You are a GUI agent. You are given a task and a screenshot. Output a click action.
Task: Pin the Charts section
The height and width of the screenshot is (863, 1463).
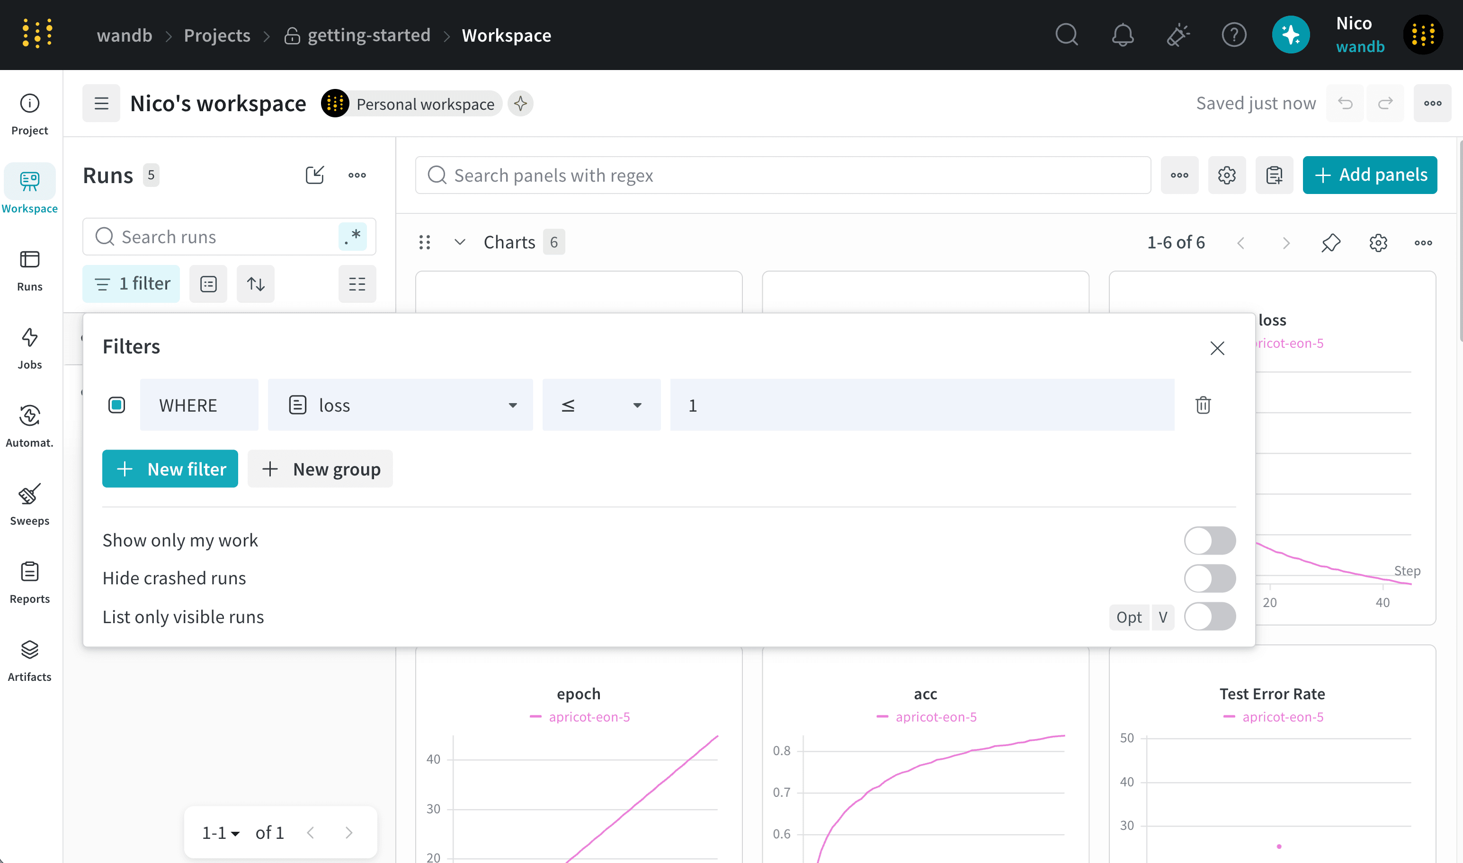pyautogui.click(x=1331, y=243)
